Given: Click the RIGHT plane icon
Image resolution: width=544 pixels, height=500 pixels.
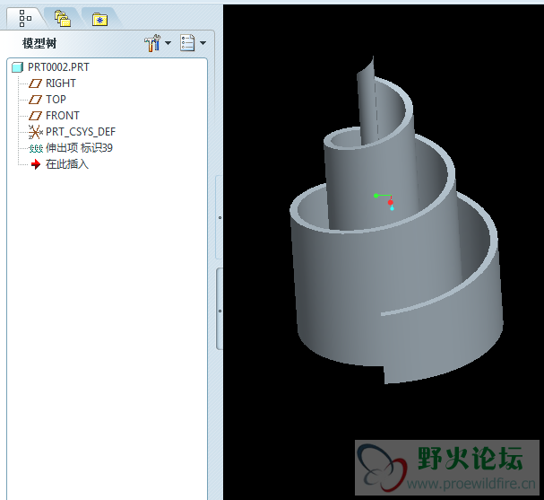Looking at the screenshot, I should coord(35,83).
